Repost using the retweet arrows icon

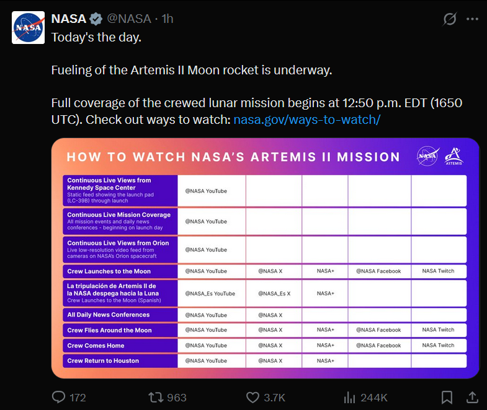tap(155, 396)
